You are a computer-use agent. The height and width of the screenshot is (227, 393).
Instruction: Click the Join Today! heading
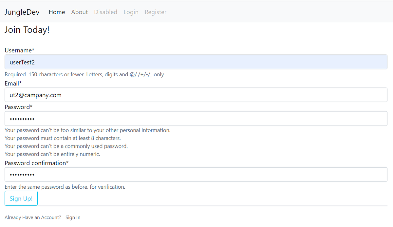tap(27, 30)
